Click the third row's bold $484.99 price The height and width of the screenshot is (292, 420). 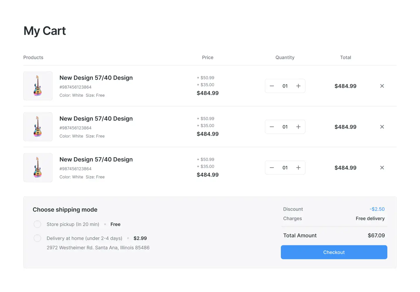click(x=208, y=175)
